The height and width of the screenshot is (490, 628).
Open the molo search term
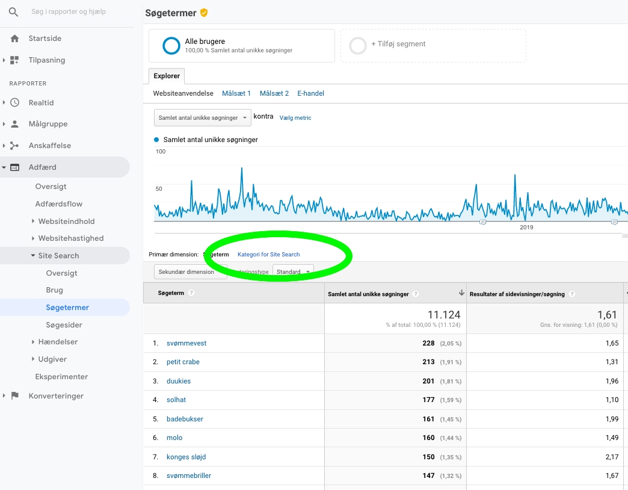pyautogui.click(x=174, y=438)
